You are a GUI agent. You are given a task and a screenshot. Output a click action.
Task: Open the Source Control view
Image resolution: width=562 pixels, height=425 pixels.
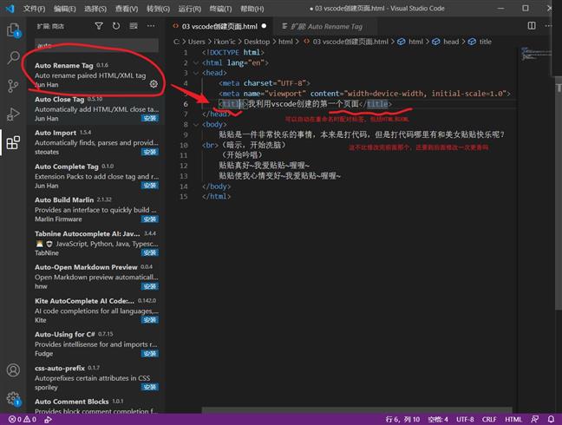click(x=13, y=86)
